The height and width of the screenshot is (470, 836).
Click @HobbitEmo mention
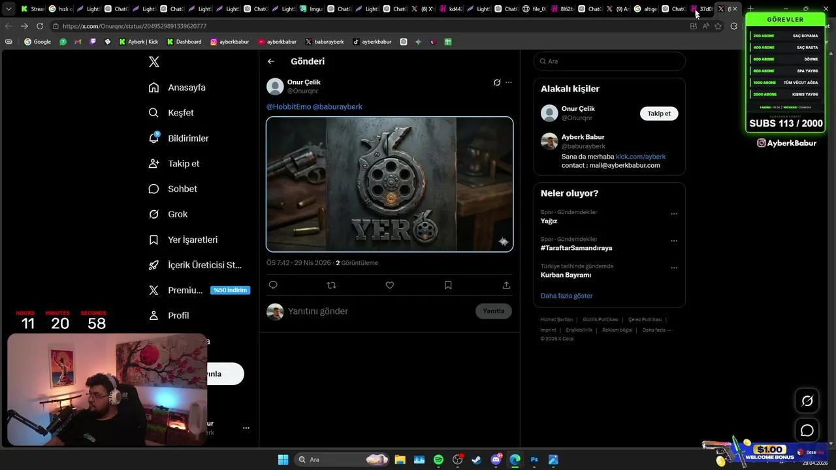[289, 106]
